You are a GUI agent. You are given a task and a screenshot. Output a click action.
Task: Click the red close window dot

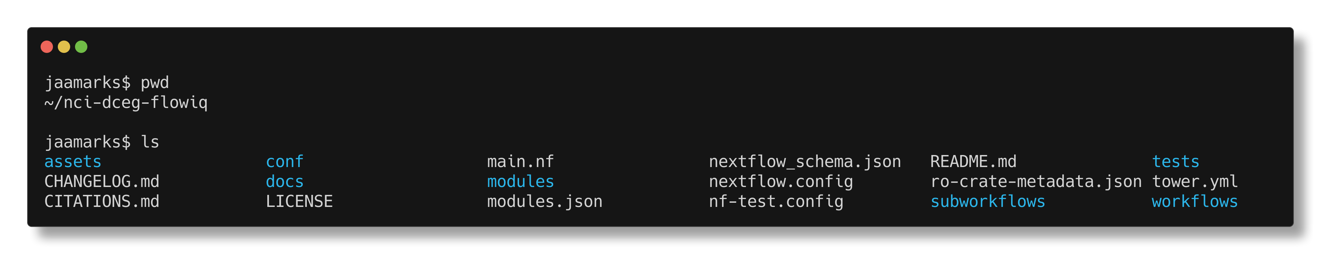tap(46, 47)
